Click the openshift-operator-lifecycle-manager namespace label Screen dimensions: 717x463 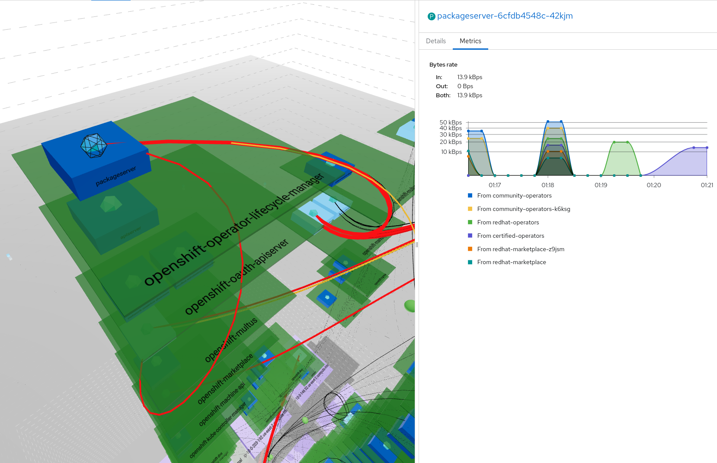point(234,230)
